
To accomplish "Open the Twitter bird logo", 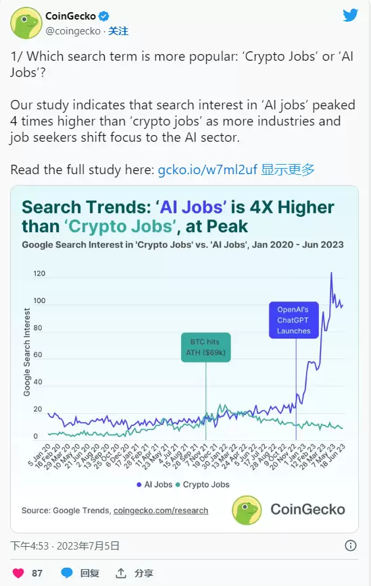I will pos(350,16).
